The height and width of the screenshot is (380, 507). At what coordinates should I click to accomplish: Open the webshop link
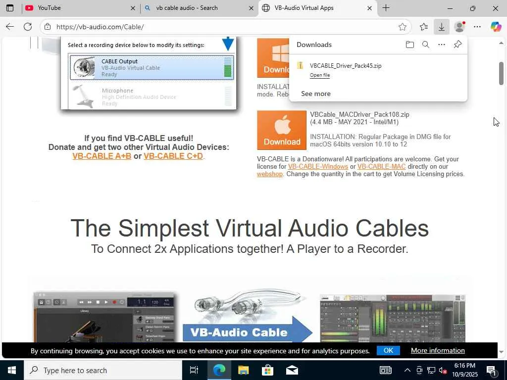coord(270,174)
